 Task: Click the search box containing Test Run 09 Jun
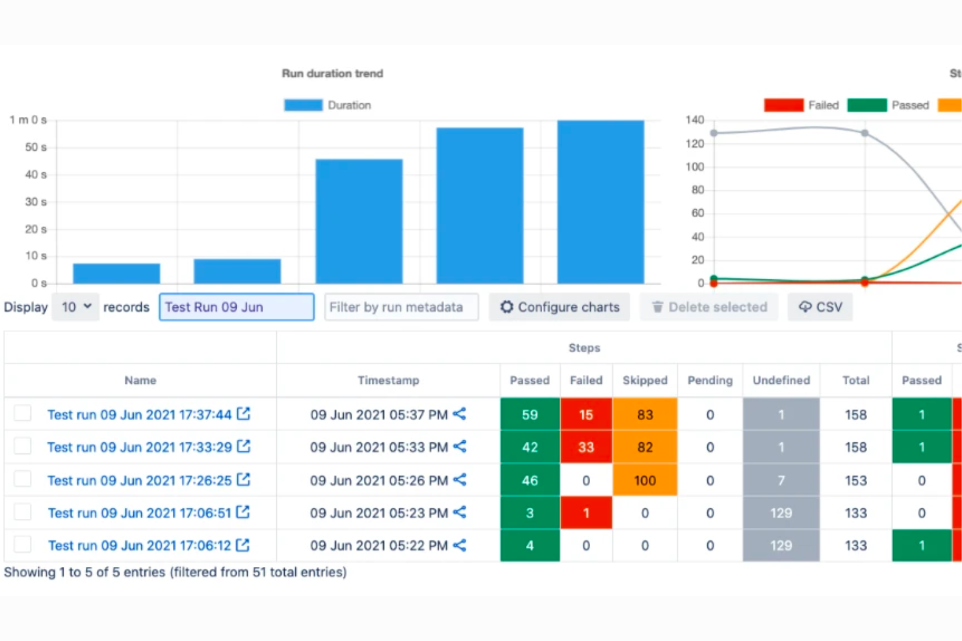(x=237, y=307)
